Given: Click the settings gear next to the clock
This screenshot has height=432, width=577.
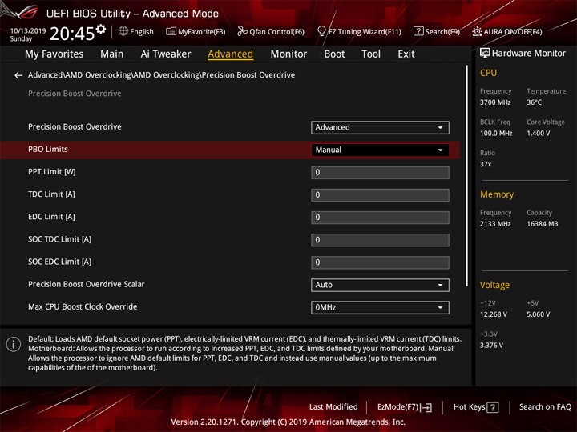Looking at the screenshot, I should [101, 29].
